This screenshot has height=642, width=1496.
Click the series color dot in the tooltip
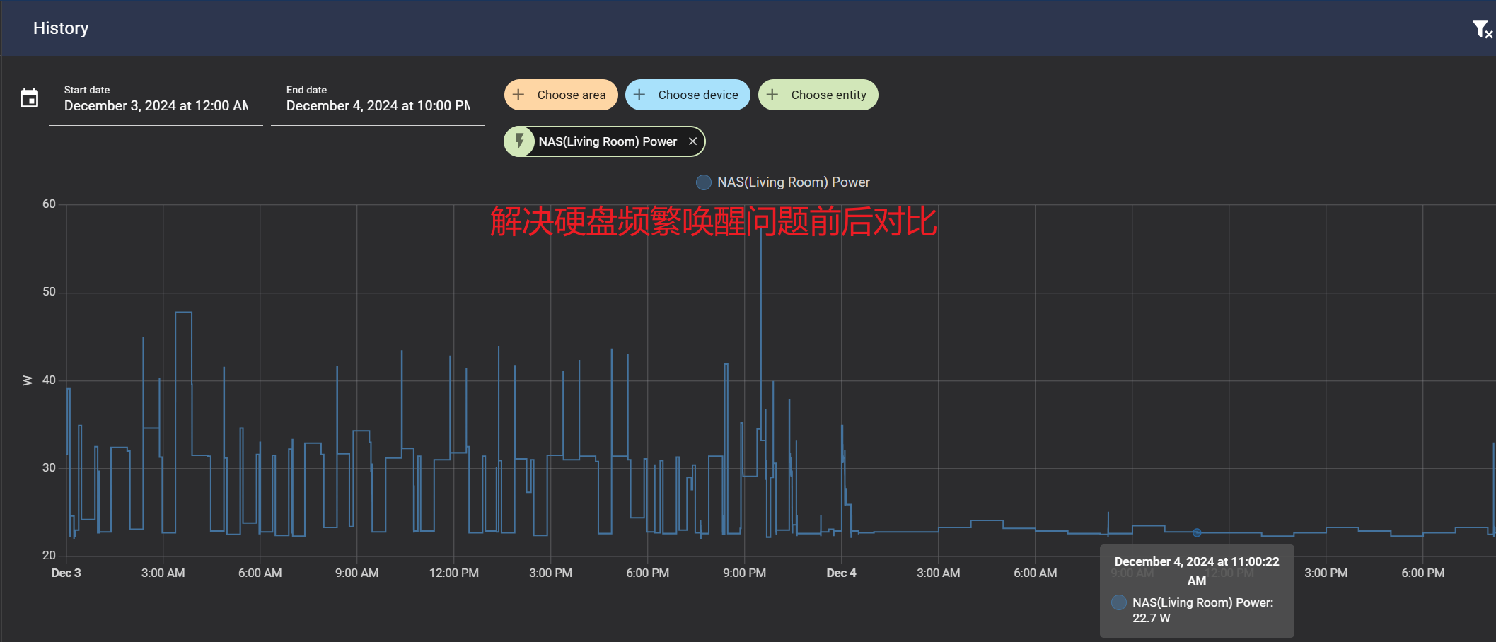tap(1119, 602)
